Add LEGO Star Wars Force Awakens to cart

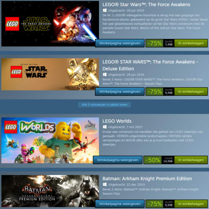pyautogui.click(x=191, y=43)
